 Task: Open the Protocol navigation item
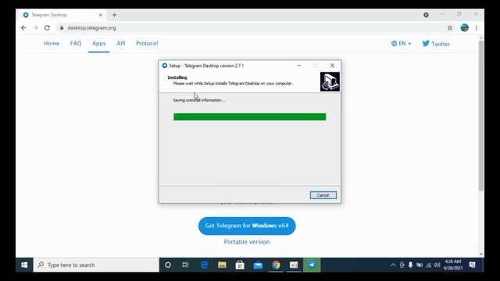click(147, 44)
